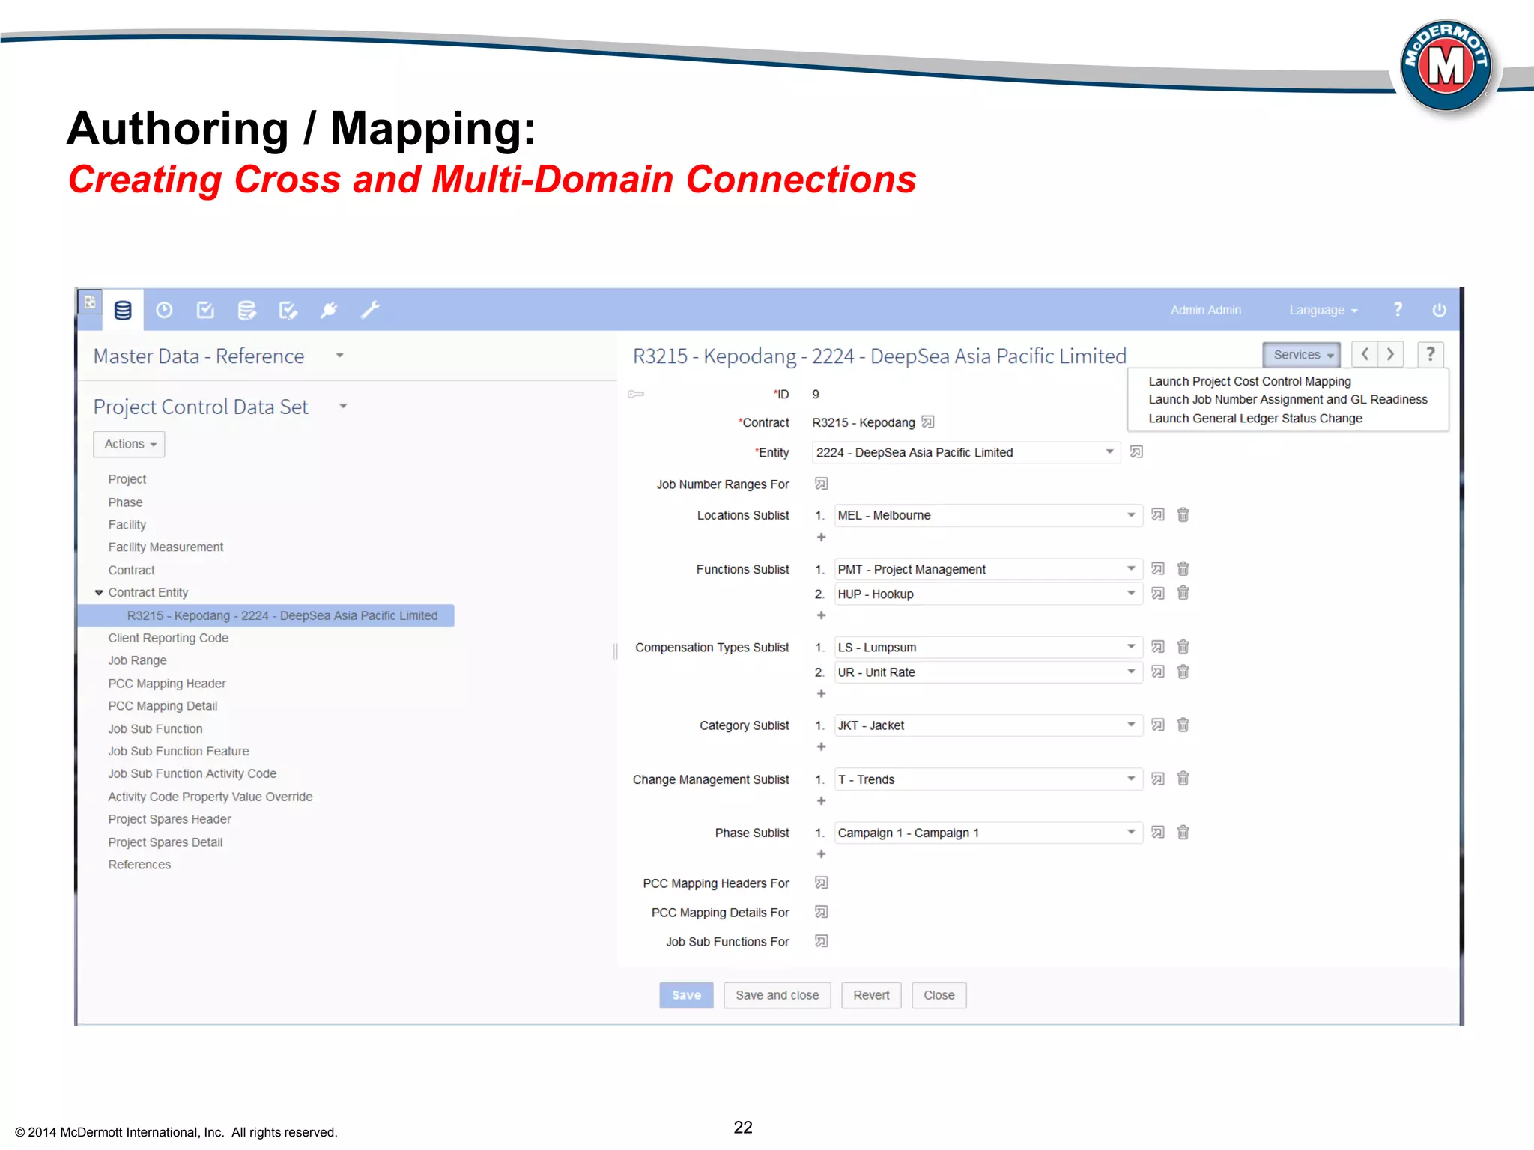Delete the UR - Unit Rate row
Screen dimensions: 1534x1150
(1183, 672)
